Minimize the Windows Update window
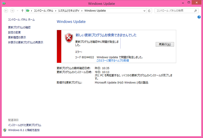The height and width of the screenshot is (138, 203). 183,3
